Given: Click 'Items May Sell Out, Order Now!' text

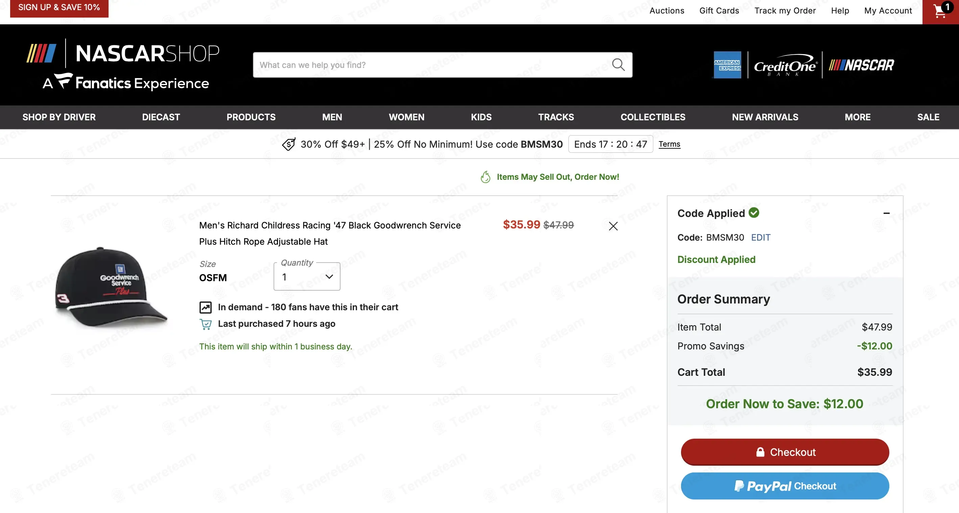Looking at the screenshot, I should [x=558, y=177].
